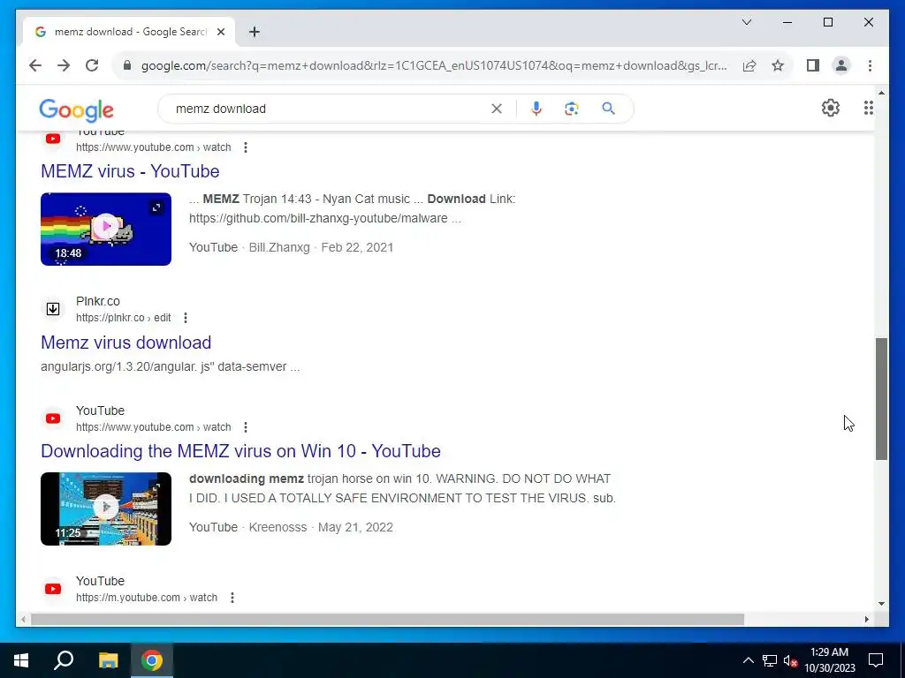This screenshot has height=678, width=905.
Task: Open MEMZ virus - YouTube link
Action: (x=130, y=171)
